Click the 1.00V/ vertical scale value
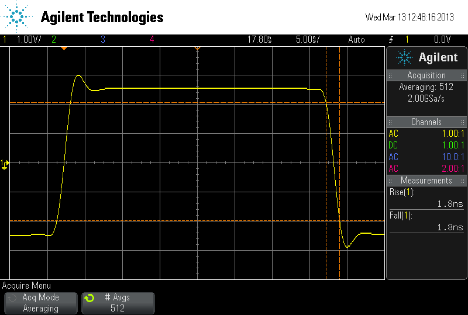Viewport: 468px width, 315px height. coord(29,39)
